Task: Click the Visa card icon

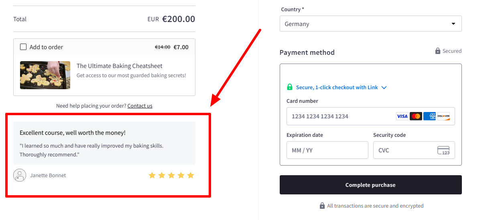Action: 402,116
